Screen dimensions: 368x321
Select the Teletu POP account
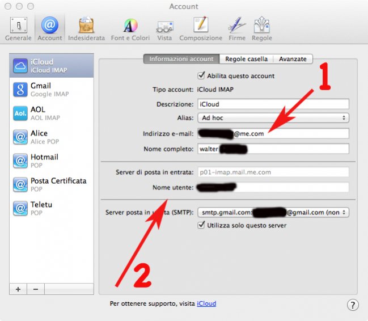[52, 208]
